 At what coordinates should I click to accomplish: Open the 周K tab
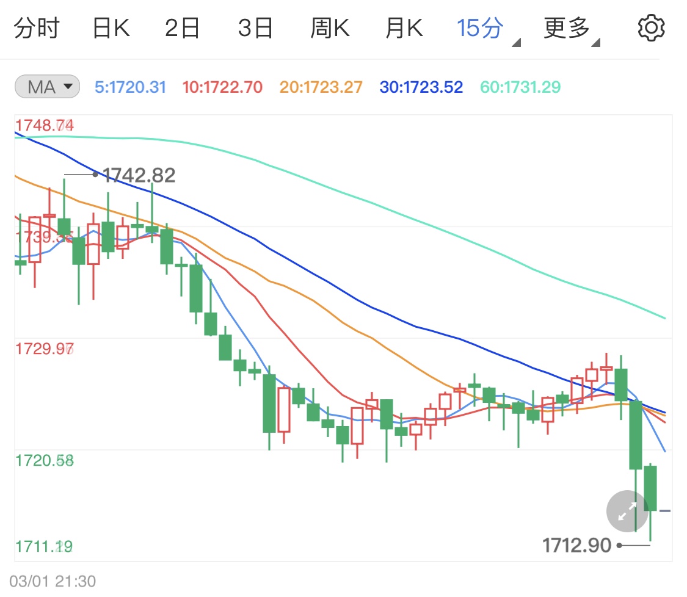pyautogui.click(x=330, y=29)
